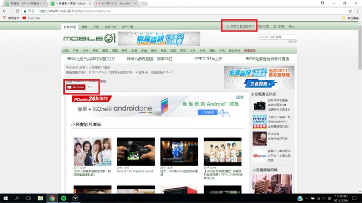The width and height of the screenshot is (362, 203).
Task: Click the Mobile01 logo
Action: 89,38
